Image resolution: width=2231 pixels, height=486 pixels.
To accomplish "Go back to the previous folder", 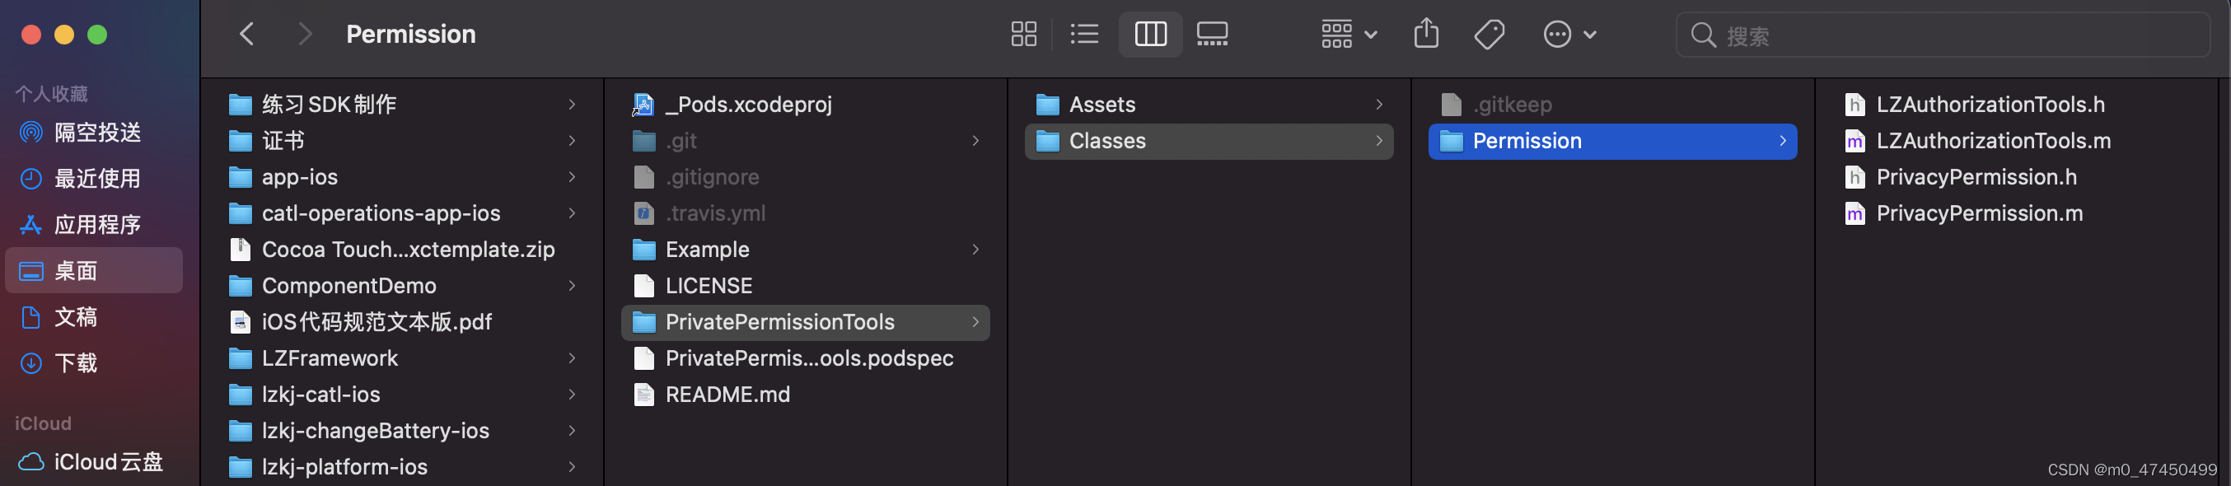I will pyautogui.click(x=247, y=35).
